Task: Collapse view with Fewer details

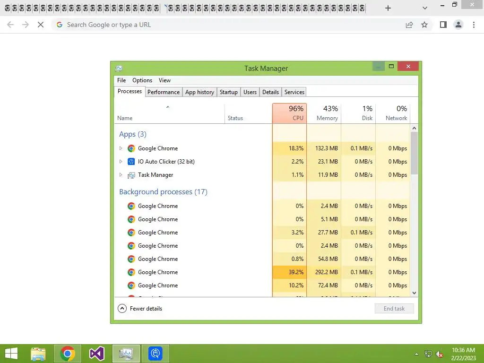Action: coord(140,308)
